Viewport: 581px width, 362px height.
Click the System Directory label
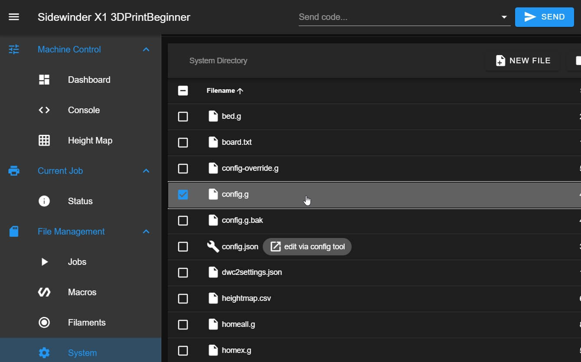pyautogui.click(x=218, y=61)
